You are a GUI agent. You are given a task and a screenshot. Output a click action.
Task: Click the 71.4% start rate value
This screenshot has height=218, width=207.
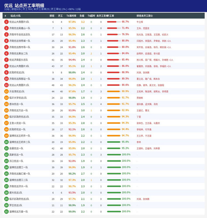[x=125, y=28]
